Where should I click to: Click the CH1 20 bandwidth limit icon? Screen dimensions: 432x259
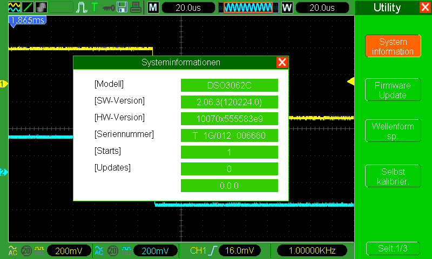(x=26, y=251)
